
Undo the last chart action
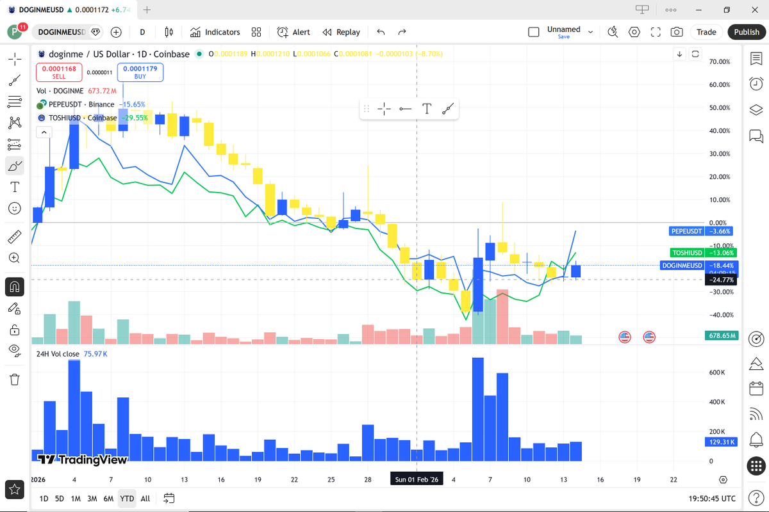coord(381,32)
